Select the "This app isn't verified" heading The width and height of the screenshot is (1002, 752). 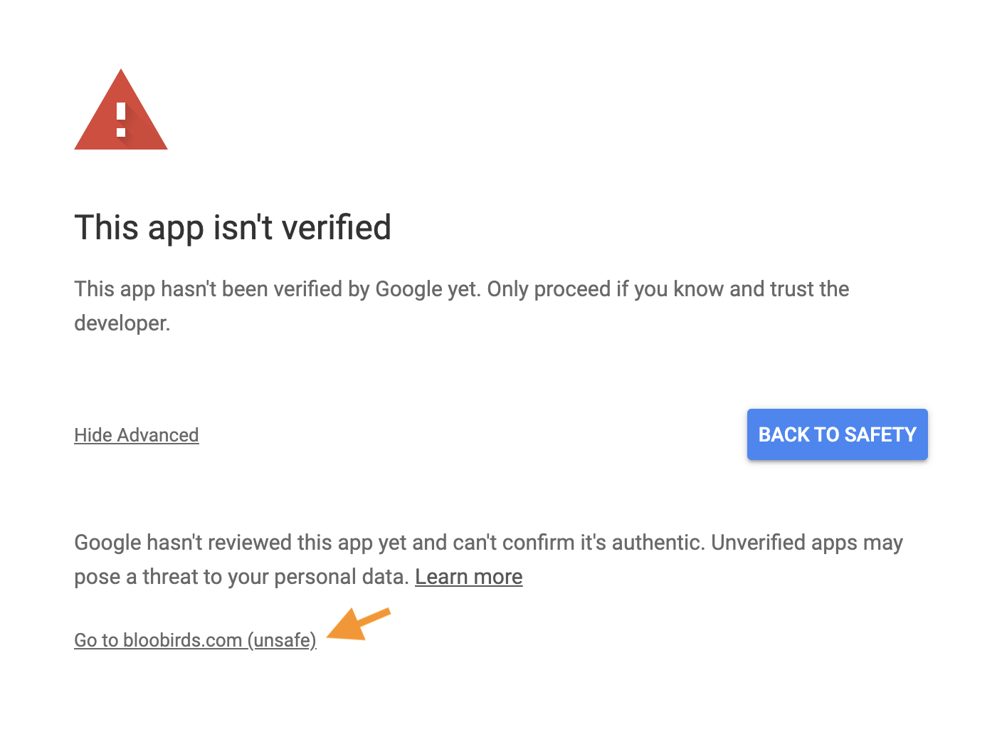(233, 228)
